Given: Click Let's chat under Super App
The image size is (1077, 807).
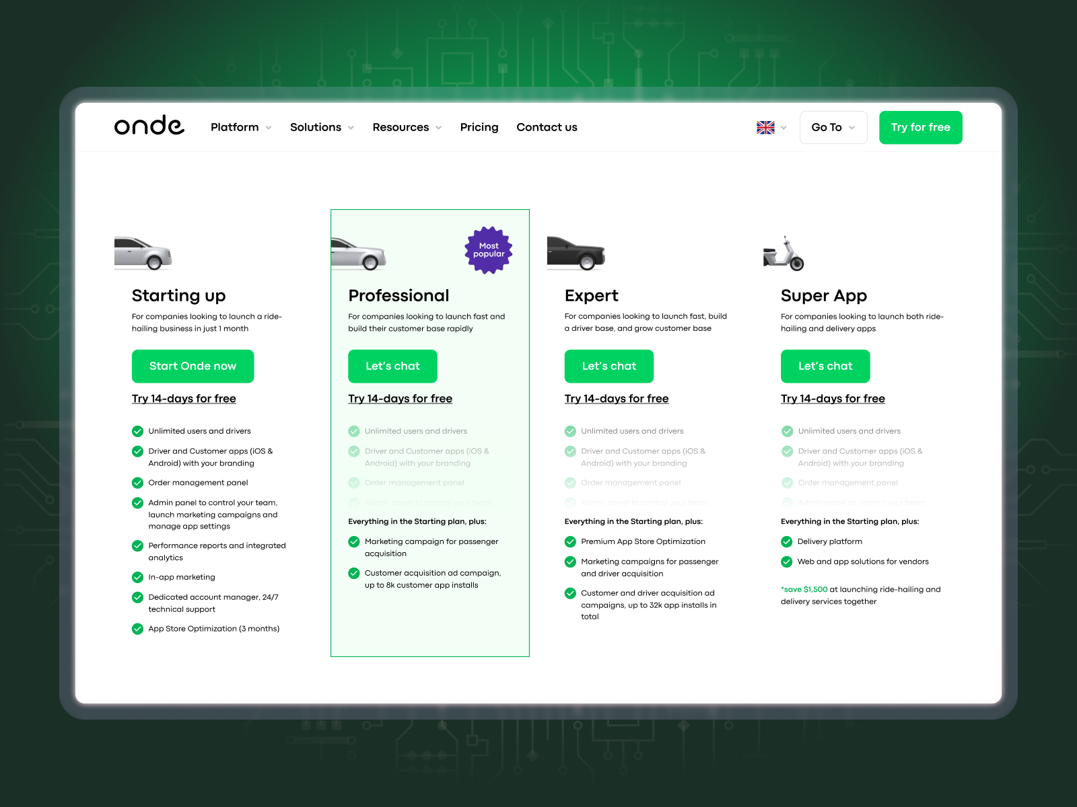Looking at the screenshot, I should 825,366.
